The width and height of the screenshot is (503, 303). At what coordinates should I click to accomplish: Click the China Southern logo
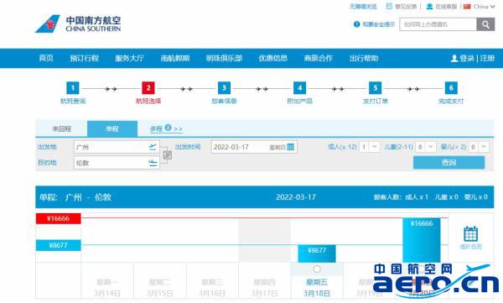tap(78, 24)
